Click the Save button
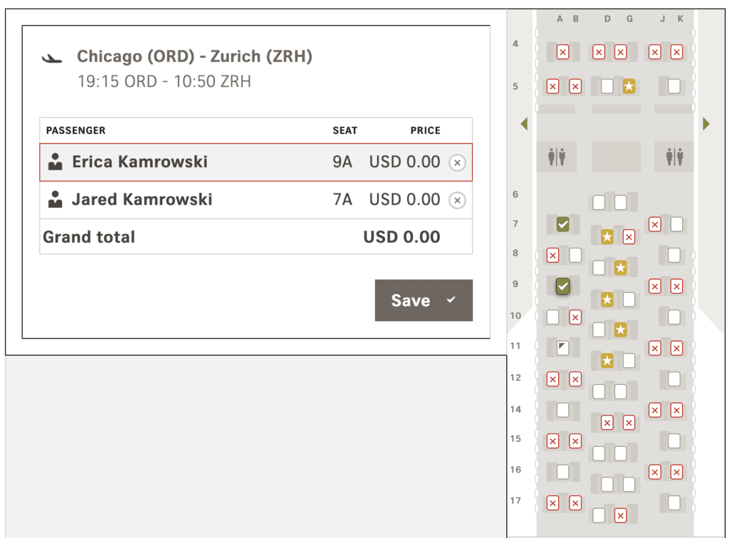Image resolution: width=729 pixels, height=538 pixels. click(x=424, y=300)
